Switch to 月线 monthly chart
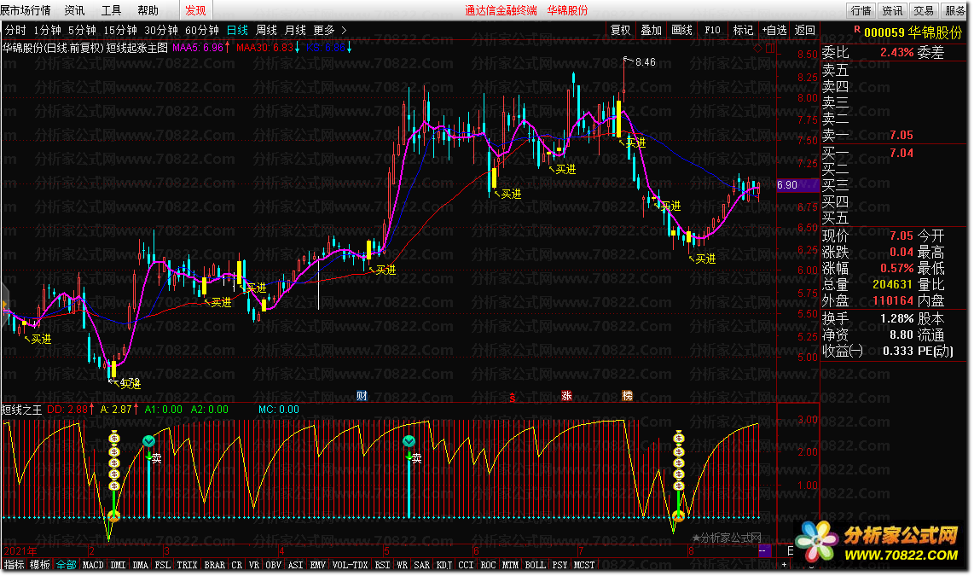Screen dimensions: 974x576 [295, 30]
